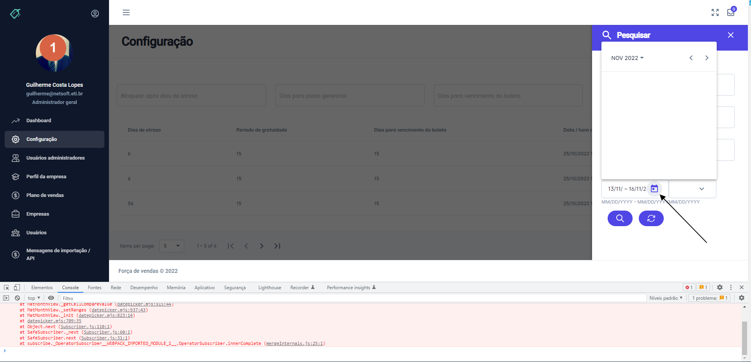Toggle the device emulation mode

16,287
